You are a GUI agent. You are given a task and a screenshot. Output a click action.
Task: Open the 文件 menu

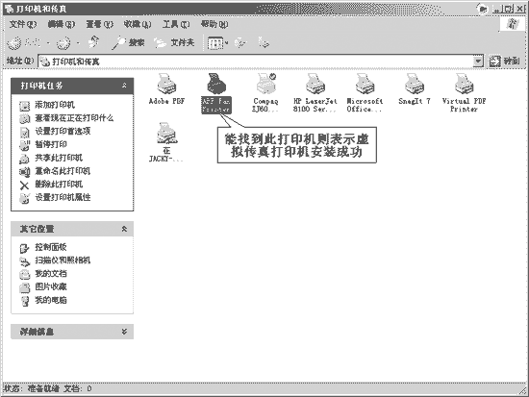pos(23,24)
